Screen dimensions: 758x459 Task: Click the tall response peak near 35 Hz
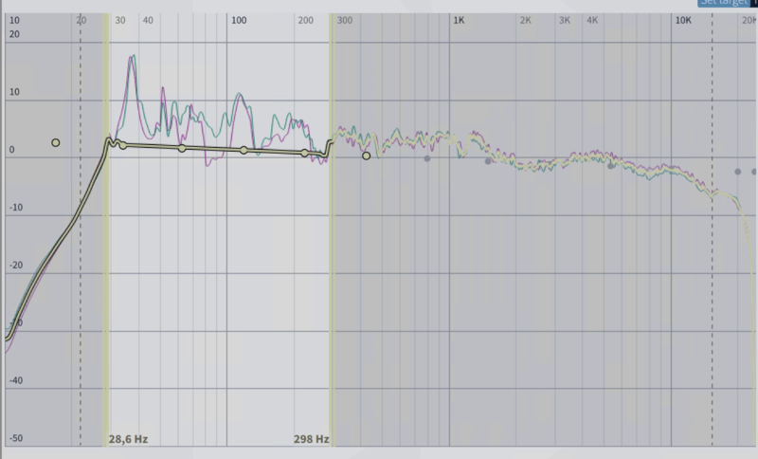132,59
